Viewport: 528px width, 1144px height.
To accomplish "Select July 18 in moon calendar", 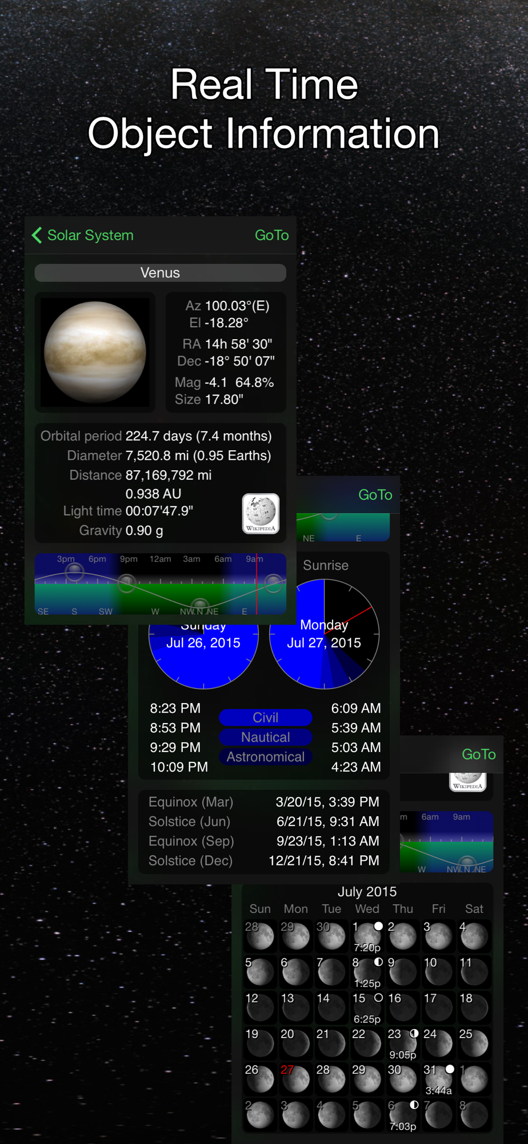I will coord(474,1008).
